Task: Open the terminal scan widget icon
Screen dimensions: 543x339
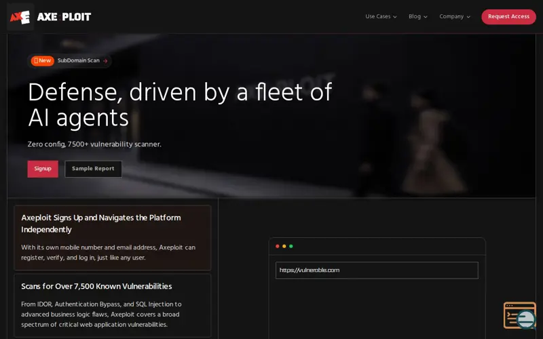Action: pyautogui.click(x=520, y=315)
